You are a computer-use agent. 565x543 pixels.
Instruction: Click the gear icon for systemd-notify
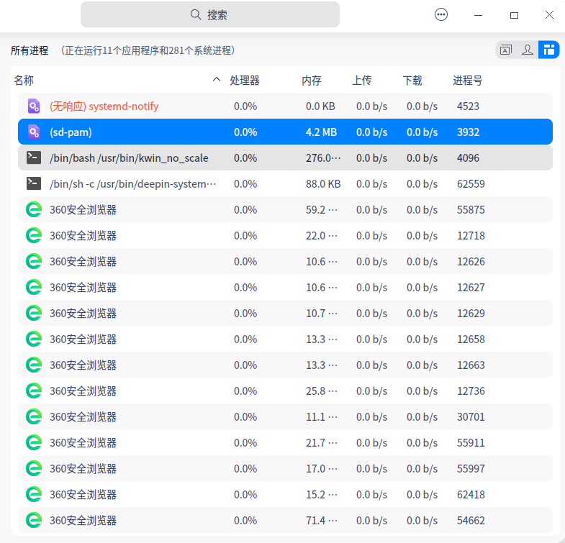34,106
